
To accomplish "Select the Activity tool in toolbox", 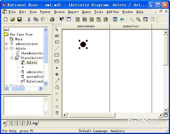I will click(57, 61).
